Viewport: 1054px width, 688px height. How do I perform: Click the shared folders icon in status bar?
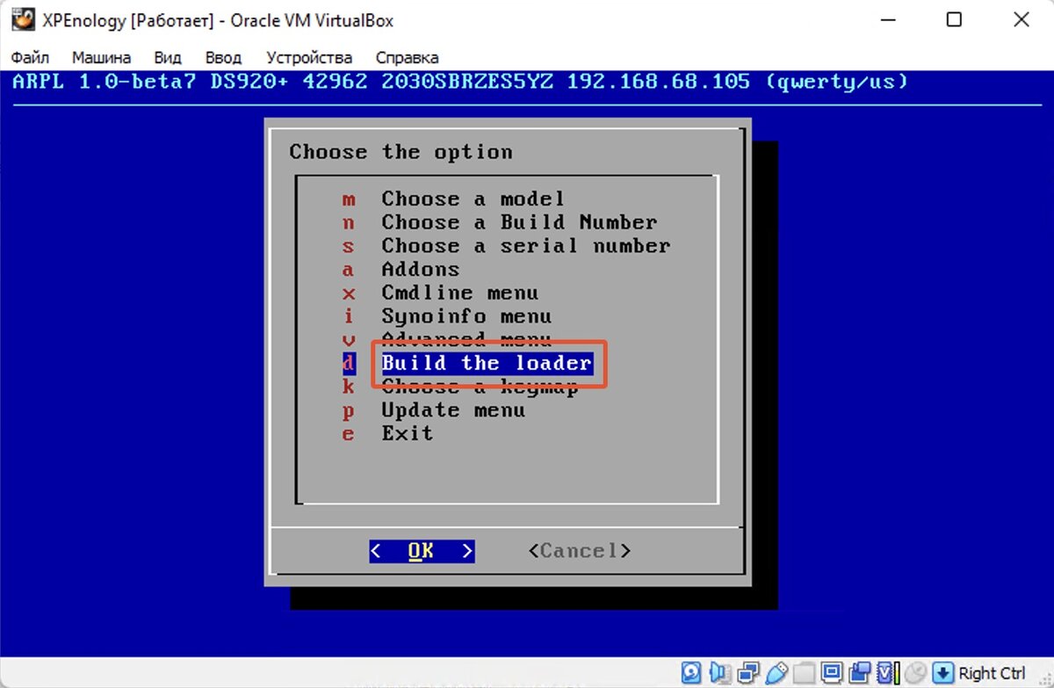(805, 673)
